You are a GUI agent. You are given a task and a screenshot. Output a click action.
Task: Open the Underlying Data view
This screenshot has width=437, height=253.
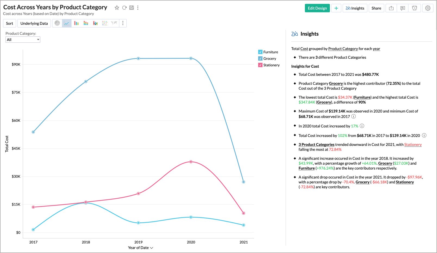point(34,23)
